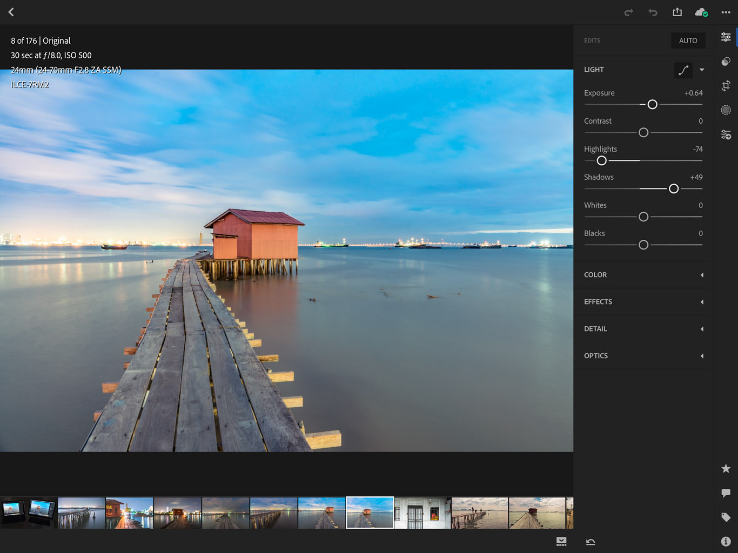The height and width of the screenshot is (553, 738).
Task: Open the crop and rotate tool
Action: pyautogui.click(x=726, y=85)
